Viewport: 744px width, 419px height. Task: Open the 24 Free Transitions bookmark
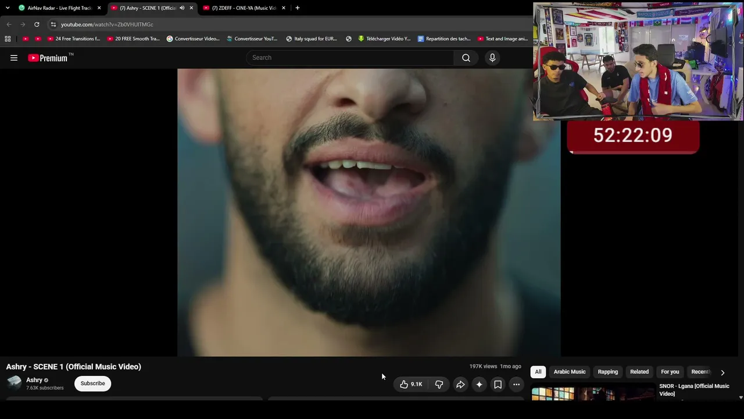click(x=74, y=39)
